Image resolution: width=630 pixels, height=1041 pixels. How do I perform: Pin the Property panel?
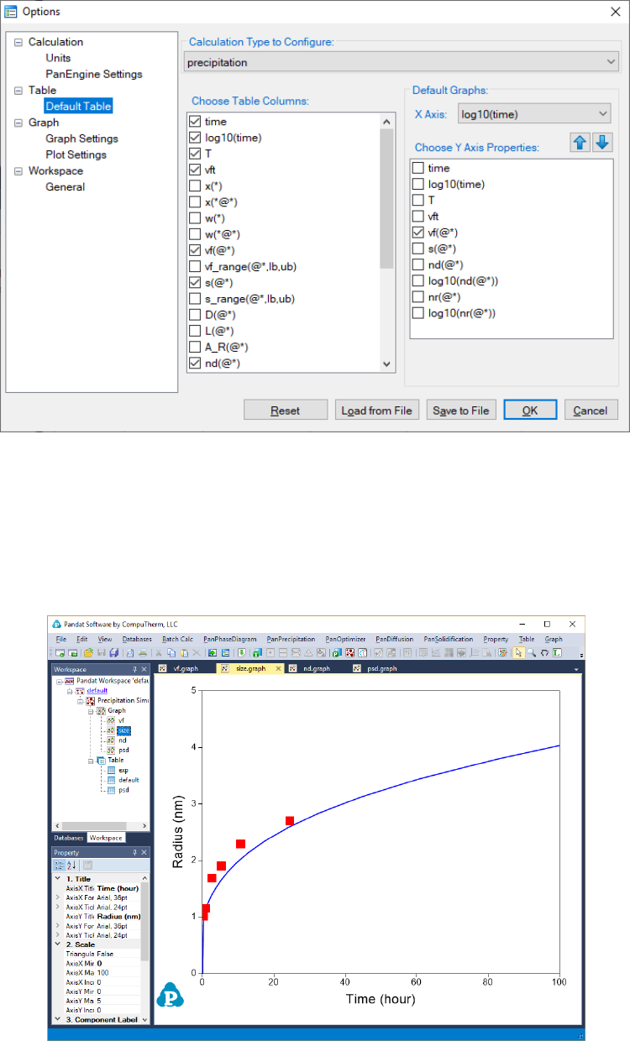tap(134, 852)
